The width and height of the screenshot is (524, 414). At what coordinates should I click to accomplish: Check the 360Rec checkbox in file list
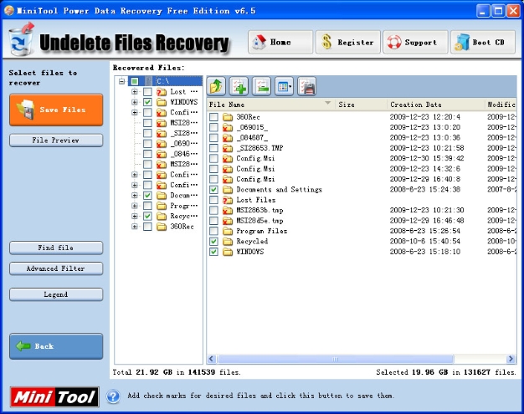point(214,117)
